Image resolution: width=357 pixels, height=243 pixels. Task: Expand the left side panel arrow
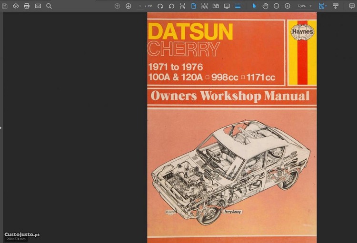point(1,127)
